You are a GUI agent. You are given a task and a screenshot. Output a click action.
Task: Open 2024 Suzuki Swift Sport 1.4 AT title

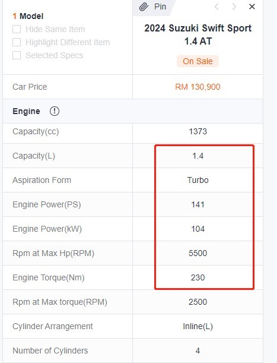point(198,34)
